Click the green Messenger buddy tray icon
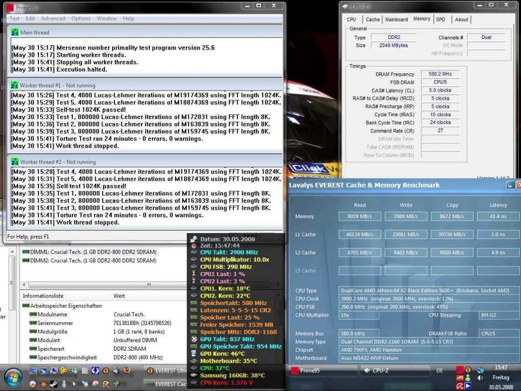521x391 pixels. pos(468,378)
